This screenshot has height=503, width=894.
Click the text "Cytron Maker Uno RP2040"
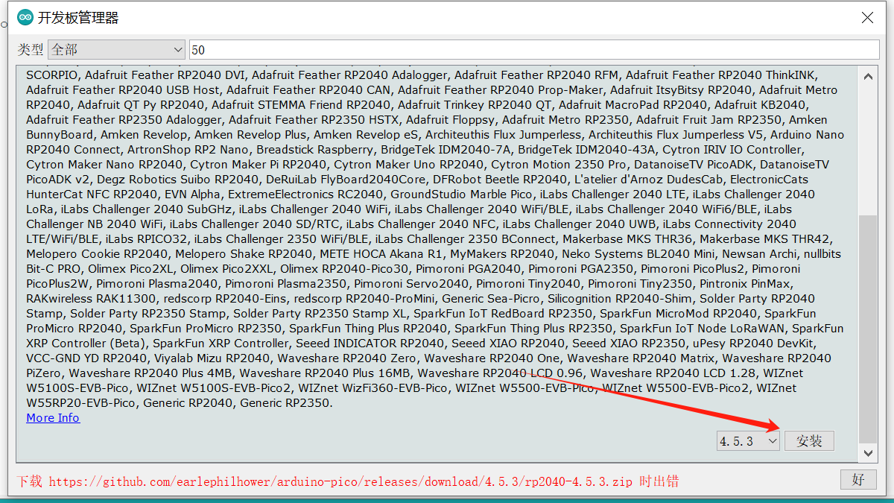(408, 165)
